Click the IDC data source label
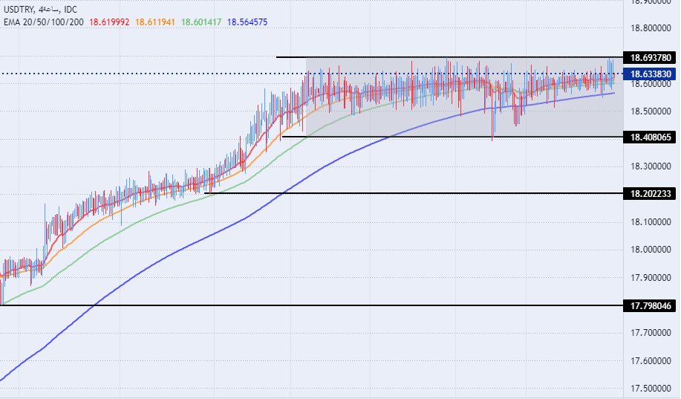 pos(71,10)
